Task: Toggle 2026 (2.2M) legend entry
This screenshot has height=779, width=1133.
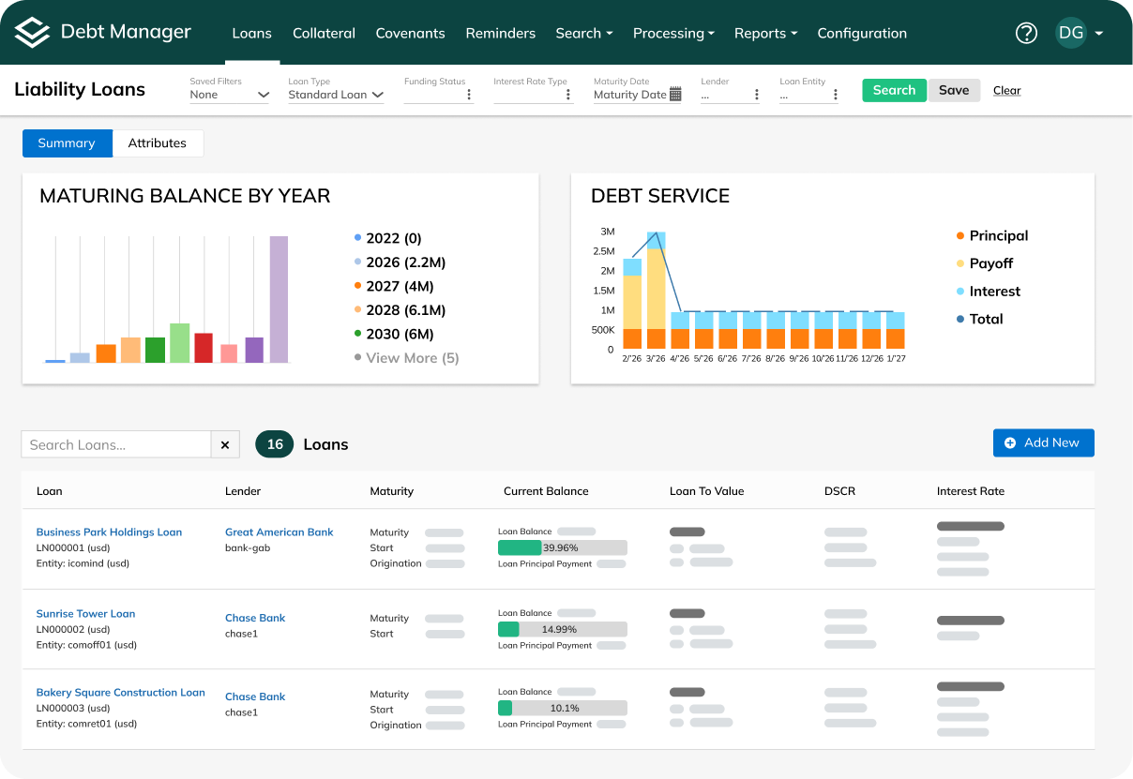Action: [x=400, y=262]
